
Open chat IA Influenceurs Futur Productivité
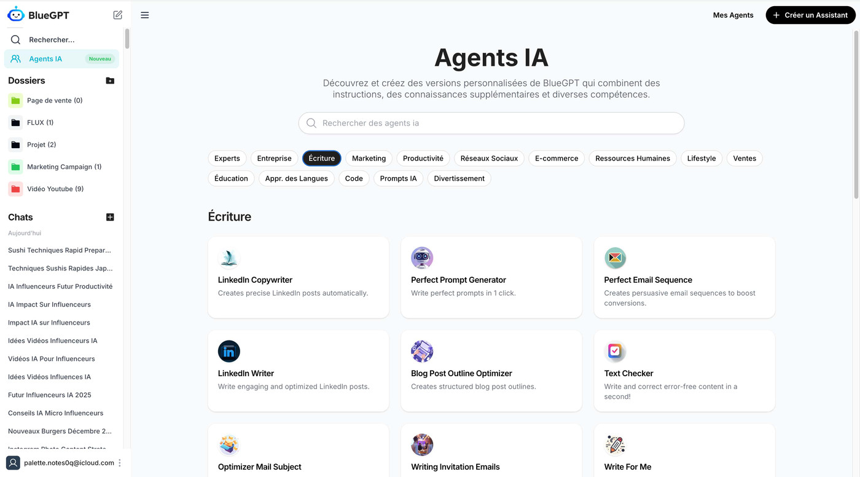60,286
